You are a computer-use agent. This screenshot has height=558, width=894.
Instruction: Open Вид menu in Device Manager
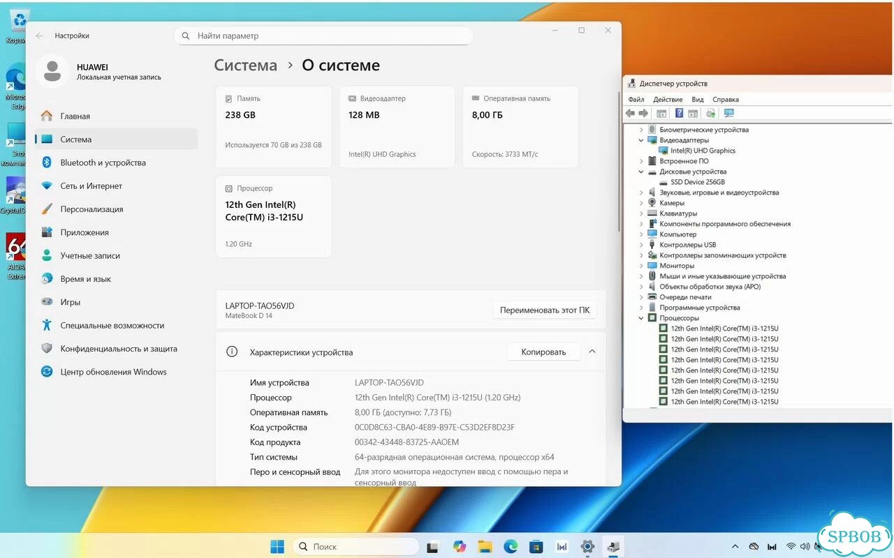click(x=698, y=100)
